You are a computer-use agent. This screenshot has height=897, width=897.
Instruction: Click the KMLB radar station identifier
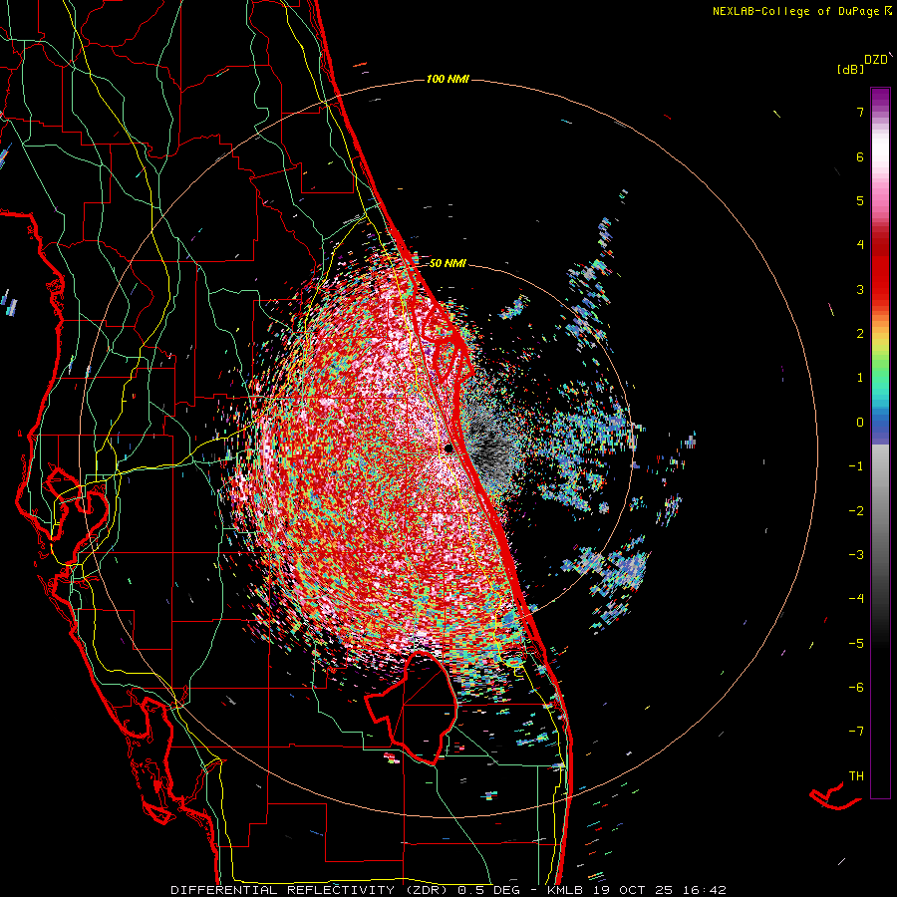[567, 890]
